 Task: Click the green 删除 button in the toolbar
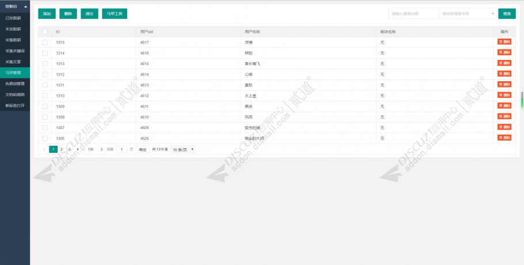click(68, 14)
